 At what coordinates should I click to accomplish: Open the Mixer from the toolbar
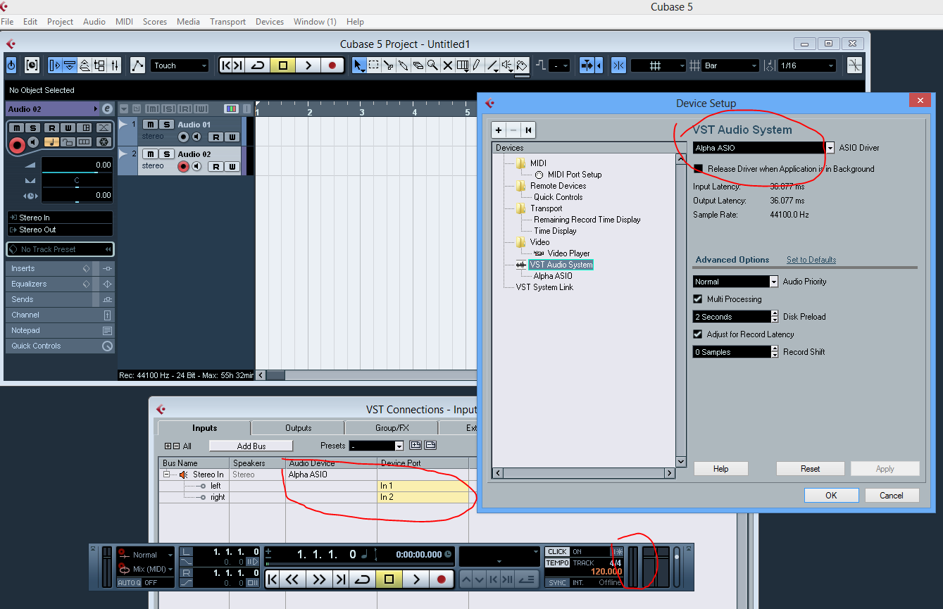(x=115, y=65)
